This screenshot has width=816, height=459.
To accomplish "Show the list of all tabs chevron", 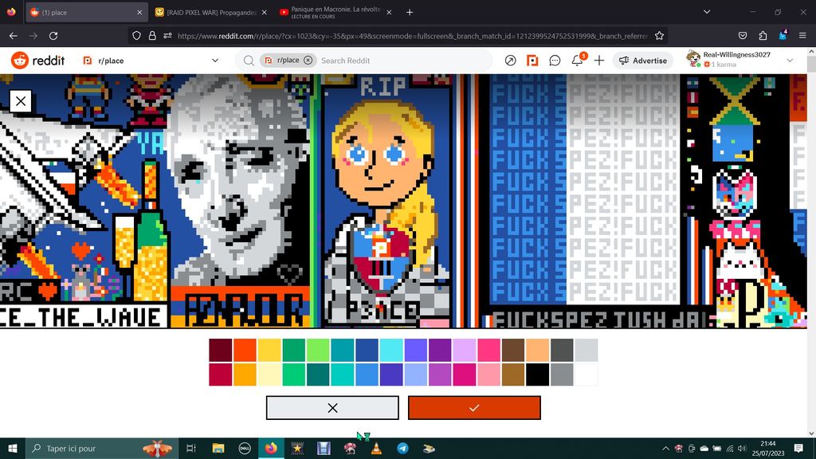I will click(x=706, y=12).
